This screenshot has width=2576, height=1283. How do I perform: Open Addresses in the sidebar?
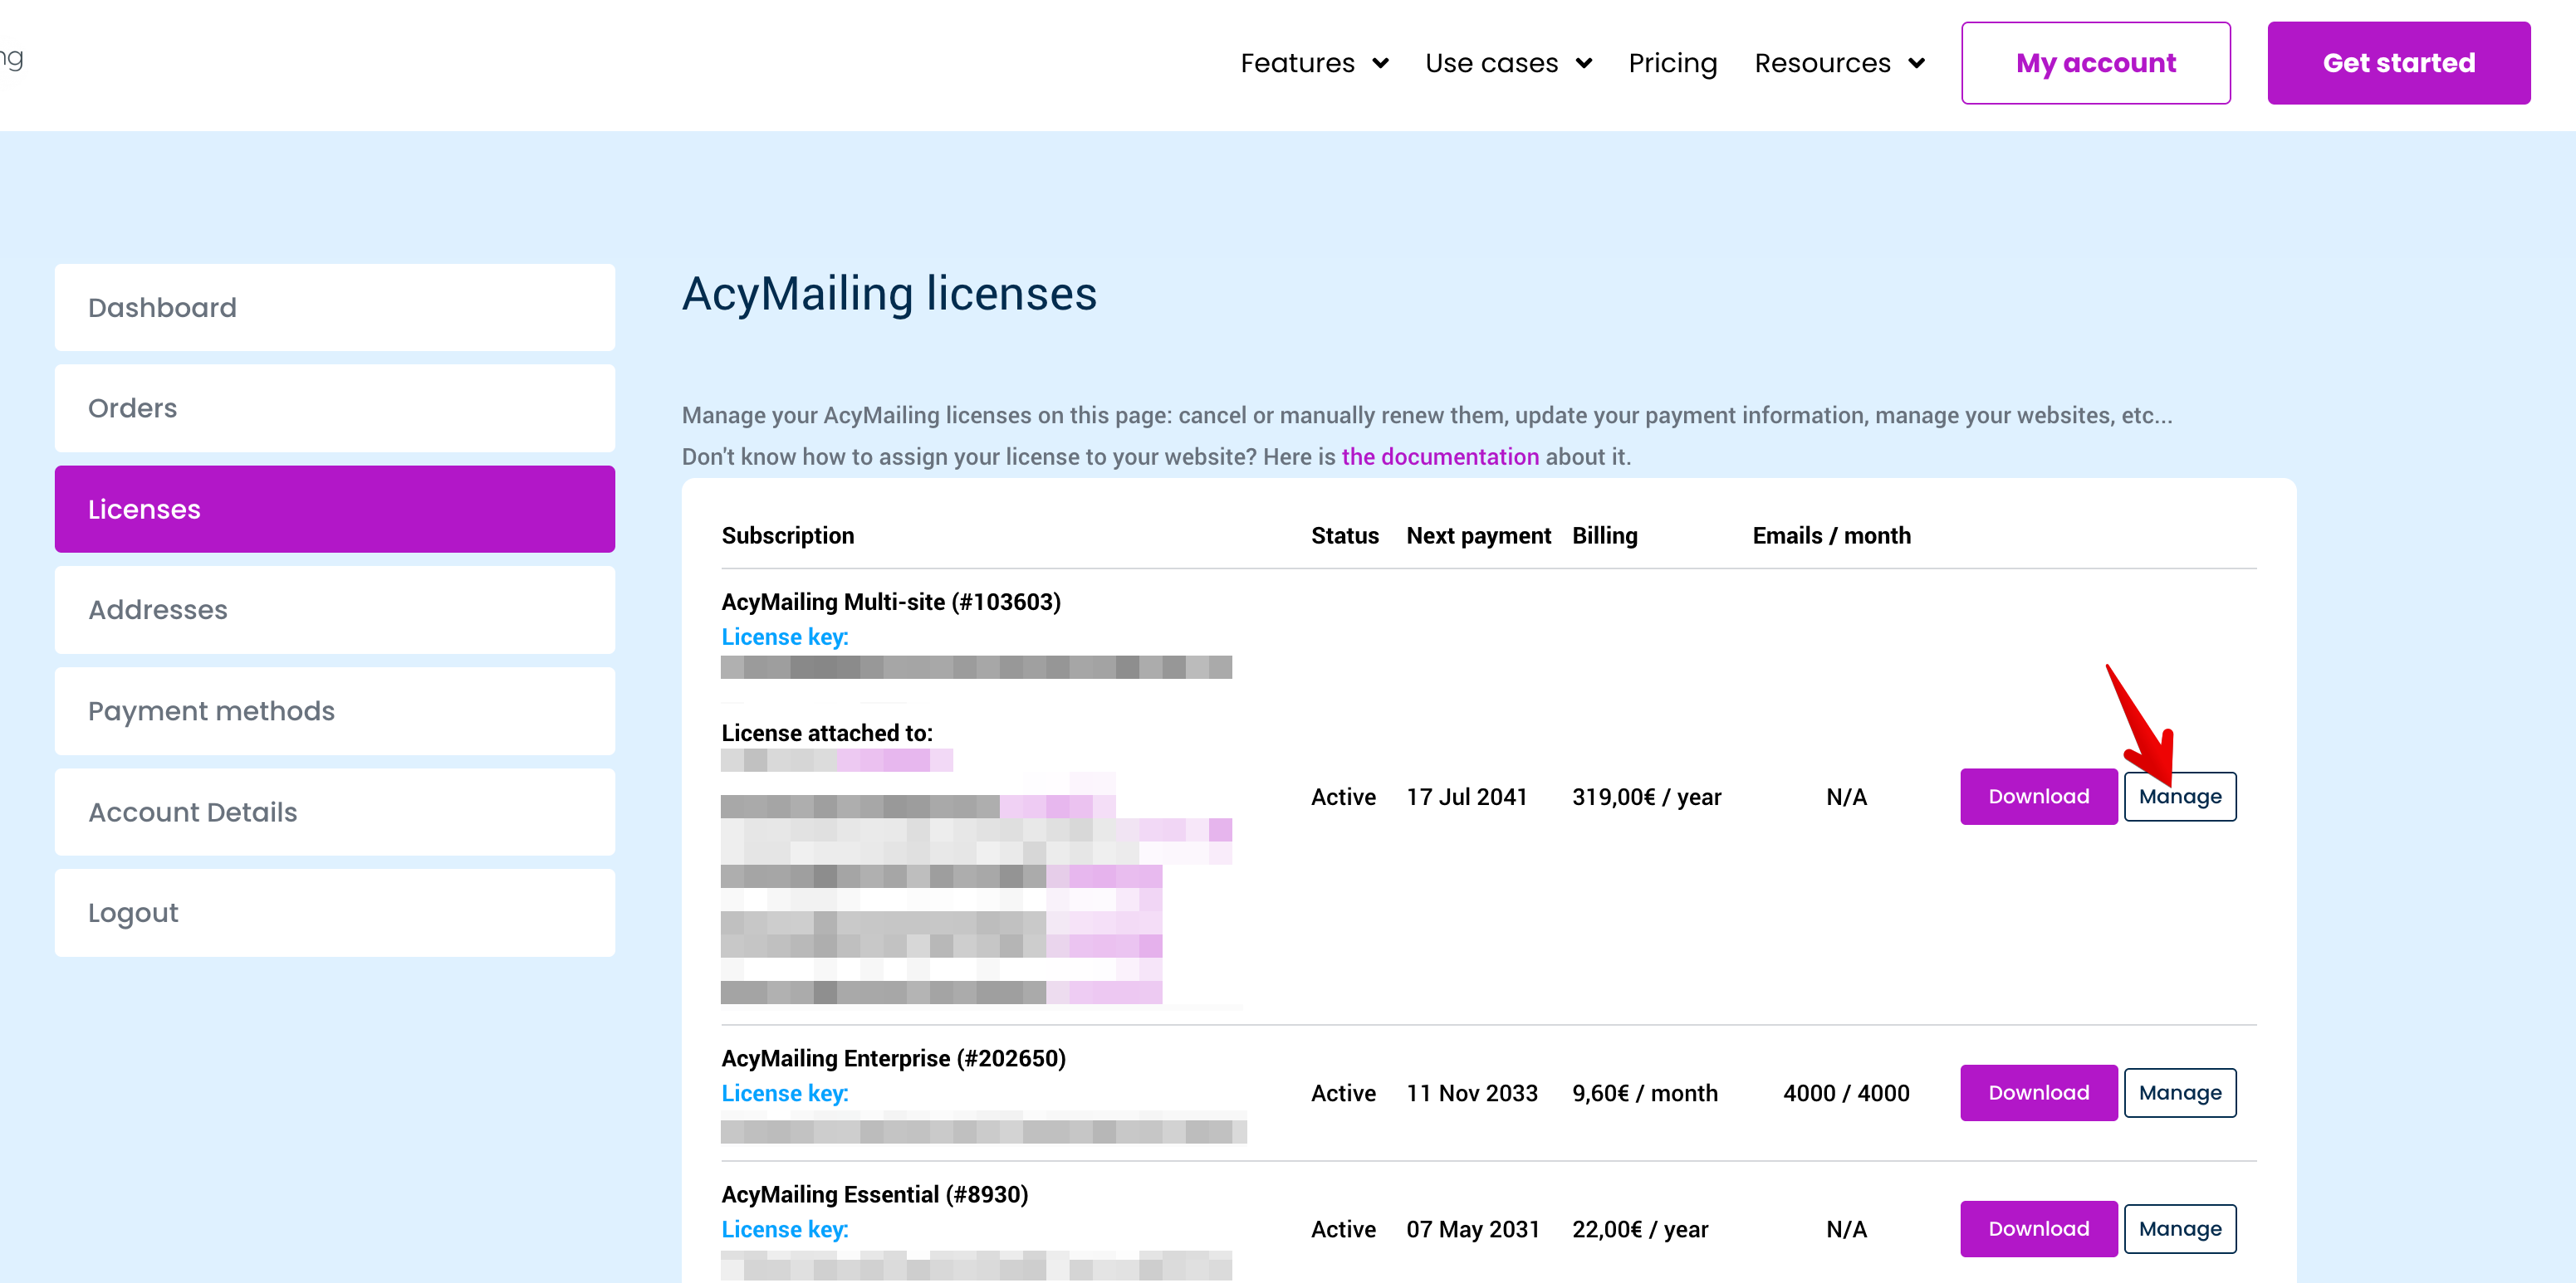coord(334,609)
